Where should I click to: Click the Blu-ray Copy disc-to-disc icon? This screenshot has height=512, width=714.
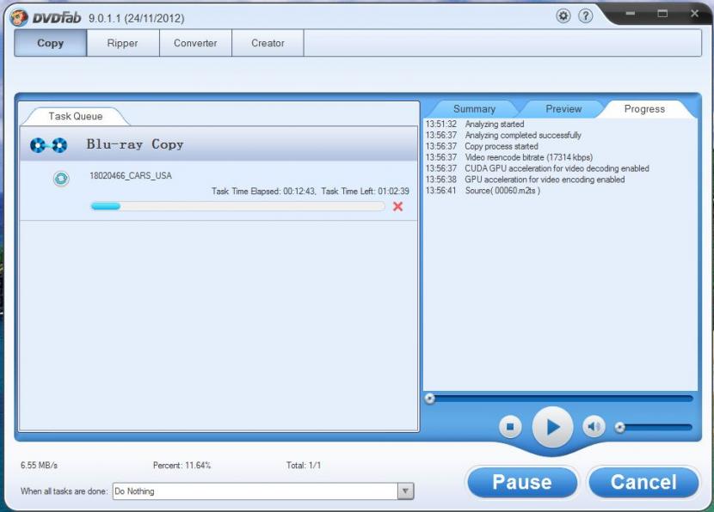pos(48,145)
